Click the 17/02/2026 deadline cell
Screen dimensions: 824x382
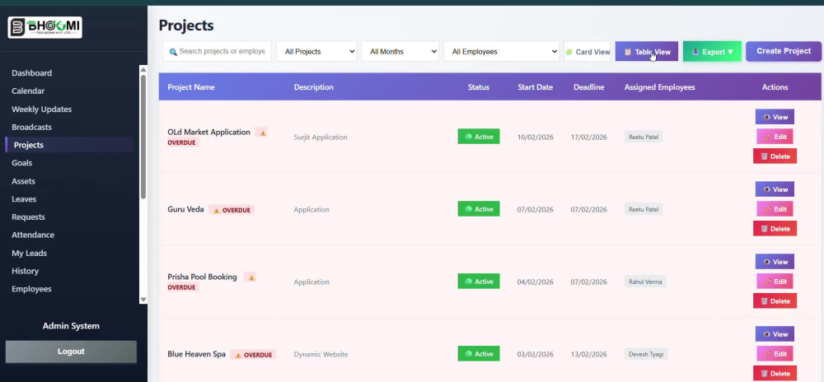pyautogui.click(x=588, y=137)
